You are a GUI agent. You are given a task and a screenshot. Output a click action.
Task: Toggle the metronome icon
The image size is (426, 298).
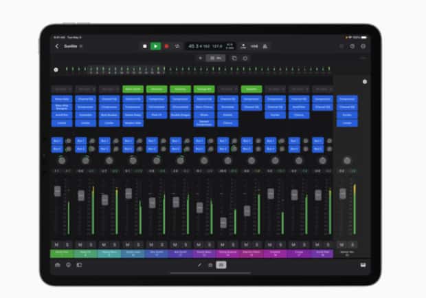pos(265,46)
